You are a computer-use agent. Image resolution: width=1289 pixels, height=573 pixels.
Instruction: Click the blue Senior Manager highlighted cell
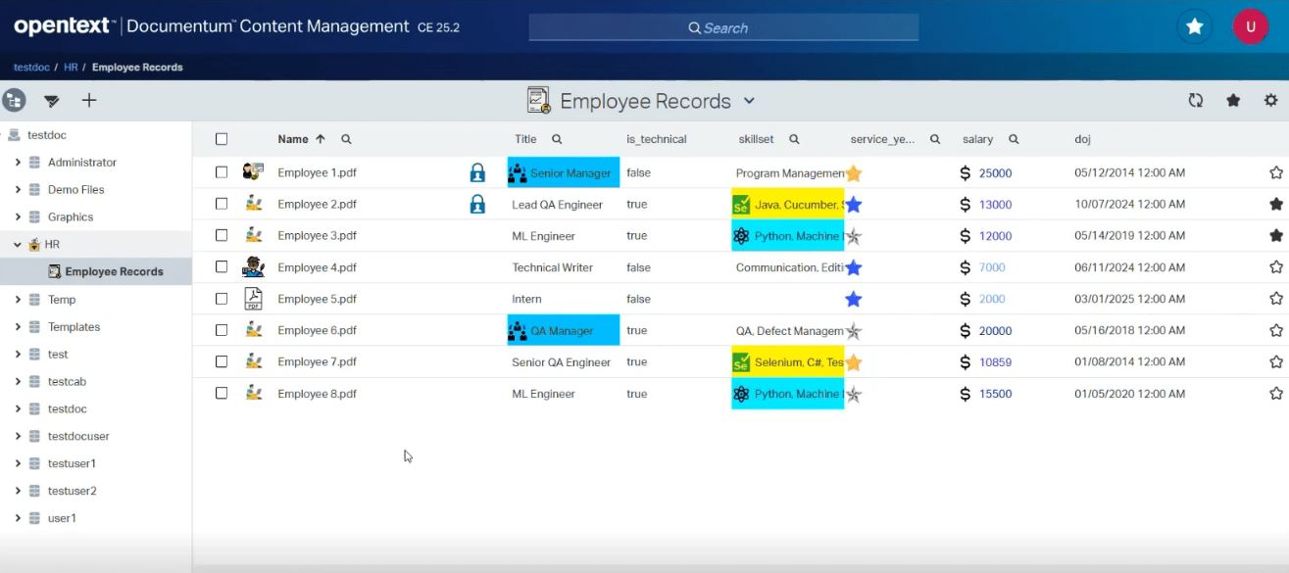click(x=563, y=173)
